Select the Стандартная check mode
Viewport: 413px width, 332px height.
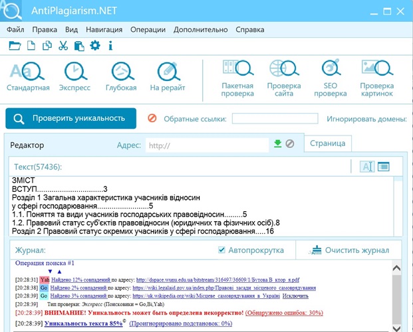click(28, 76)
